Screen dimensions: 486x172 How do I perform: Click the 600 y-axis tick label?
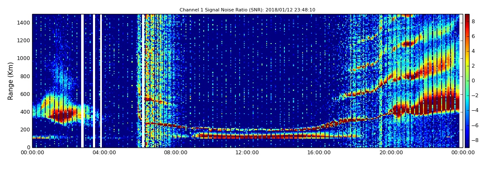point(26,94)
